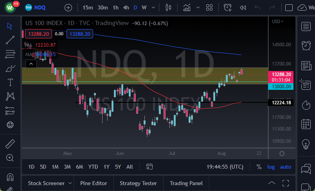Open the Strategy Tester tab
Image resolution: width=315 pixels, height=191 pixels.
click(x=138, y=183)
